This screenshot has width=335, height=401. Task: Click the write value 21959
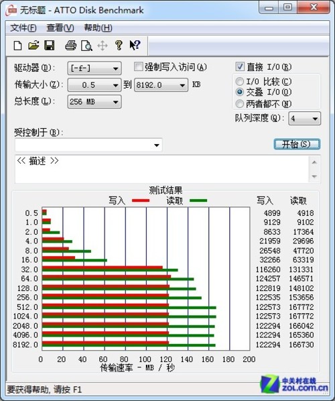point(270,241)
